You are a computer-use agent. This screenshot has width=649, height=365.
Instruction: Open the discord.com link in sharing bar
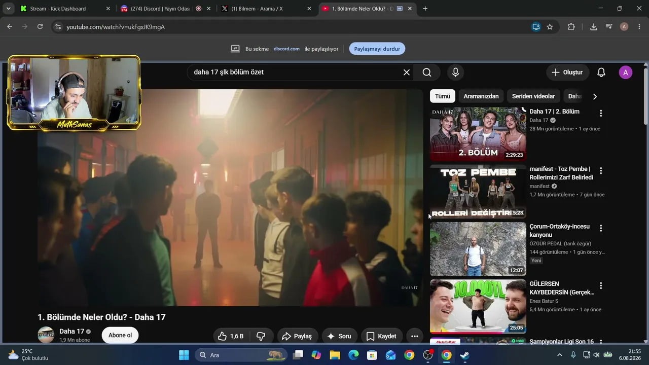286,49
